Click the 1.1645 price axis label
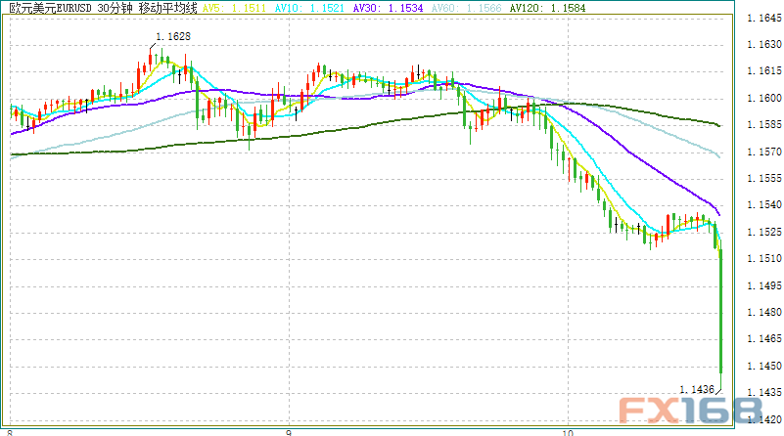The height and width of the screenshot is (436, 784). pos(764,19)
